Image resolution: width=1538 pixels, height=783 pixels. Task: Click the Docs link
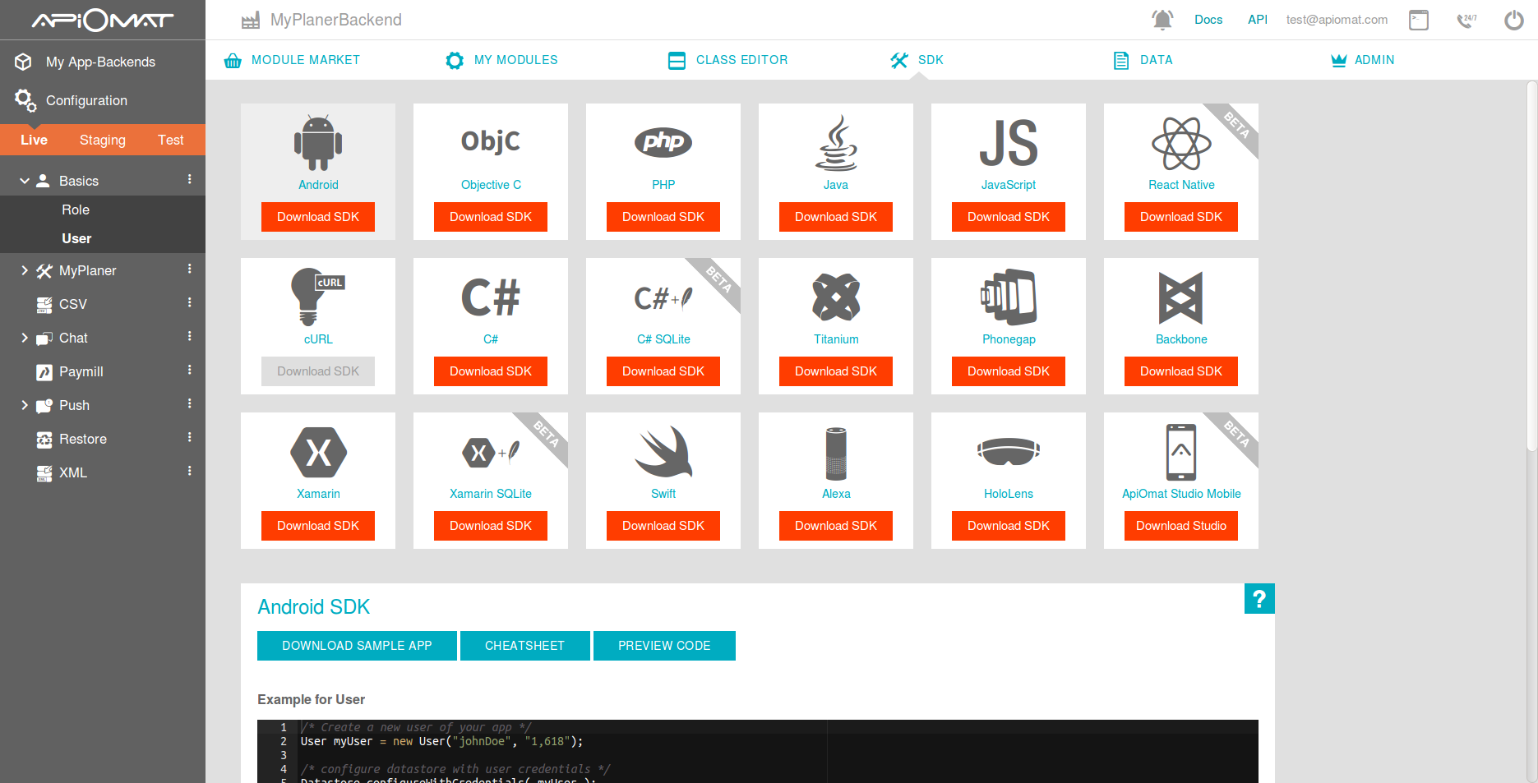[1208, 20]
